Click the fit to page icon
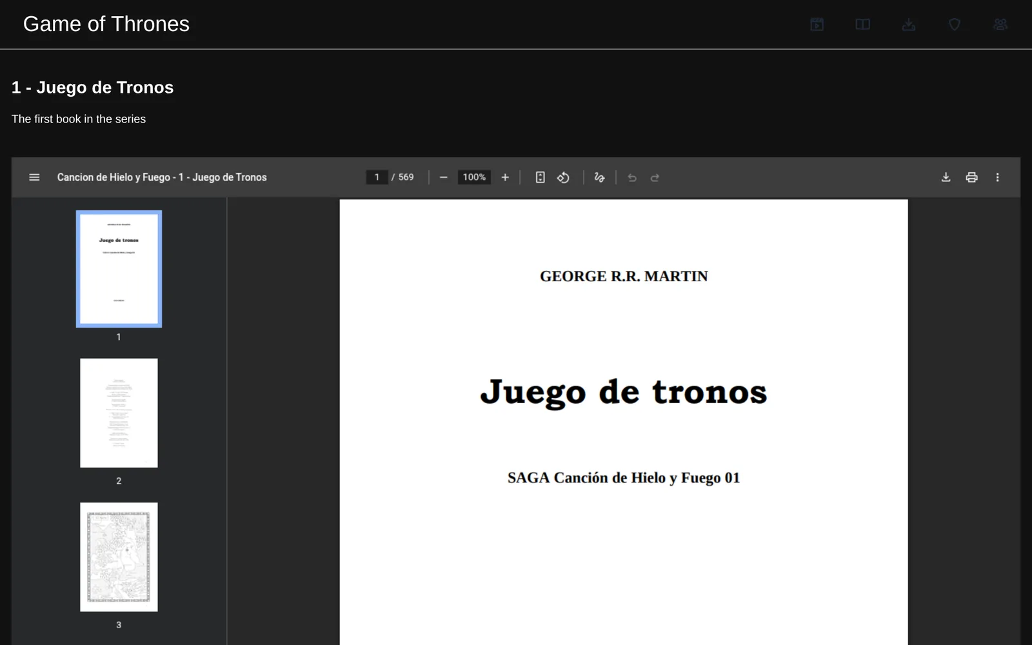Image resolution: width=1032 pixels, height=645 pixels. 541,177
